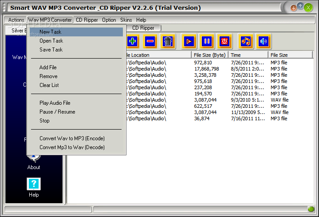Choose New Task from the menu
This screenshot has width=319, height=217.
76,32
